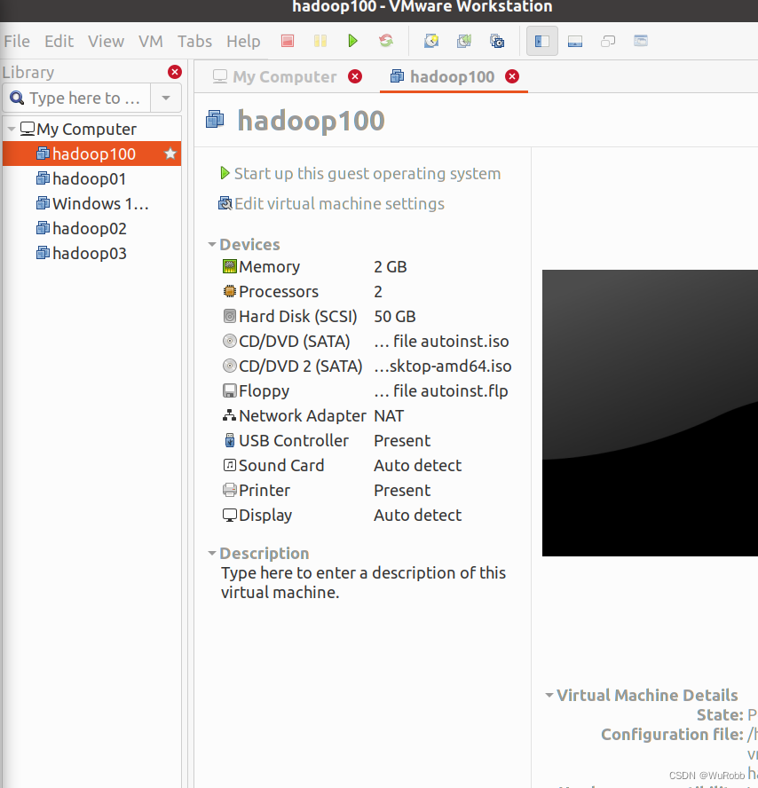Image resolution: width=758 pixels, height=788 pixels.
Task: Open the VM menu
Action: (x=151, y=41)
